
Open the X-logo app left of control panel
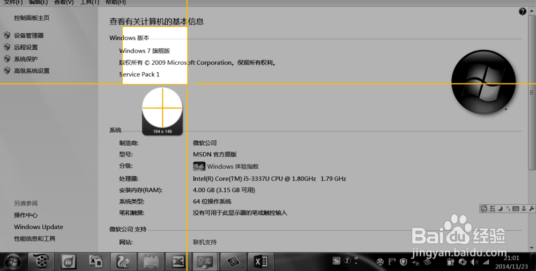click(x=178, y=262)
